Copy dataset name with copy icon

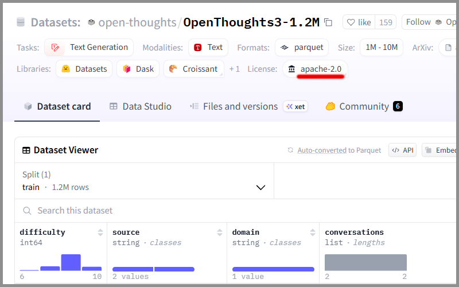click(x=328, y=22)
